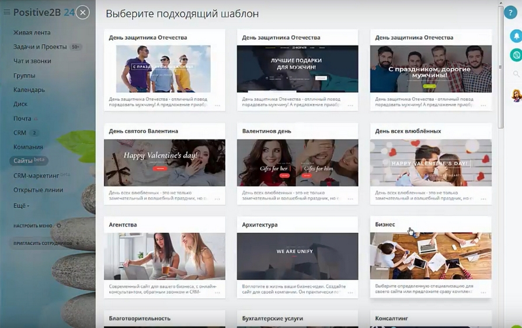Choose the Валентинов день gifts template thumbnail
The image size is (522, 328).
(298, 163)
